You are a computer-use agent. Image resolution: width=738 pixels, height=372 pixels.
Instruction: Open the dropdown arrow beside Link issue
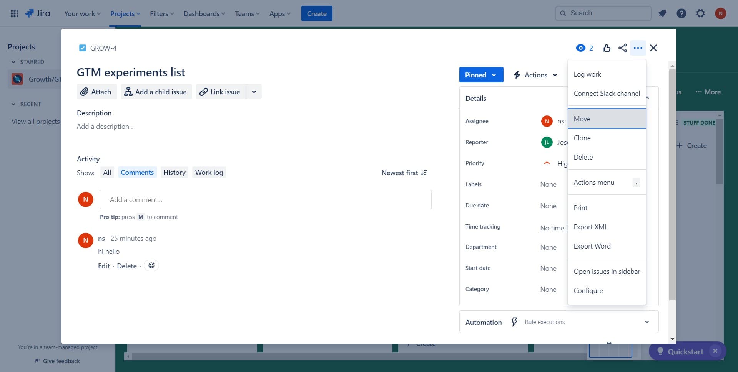click(x=254, y=92)
